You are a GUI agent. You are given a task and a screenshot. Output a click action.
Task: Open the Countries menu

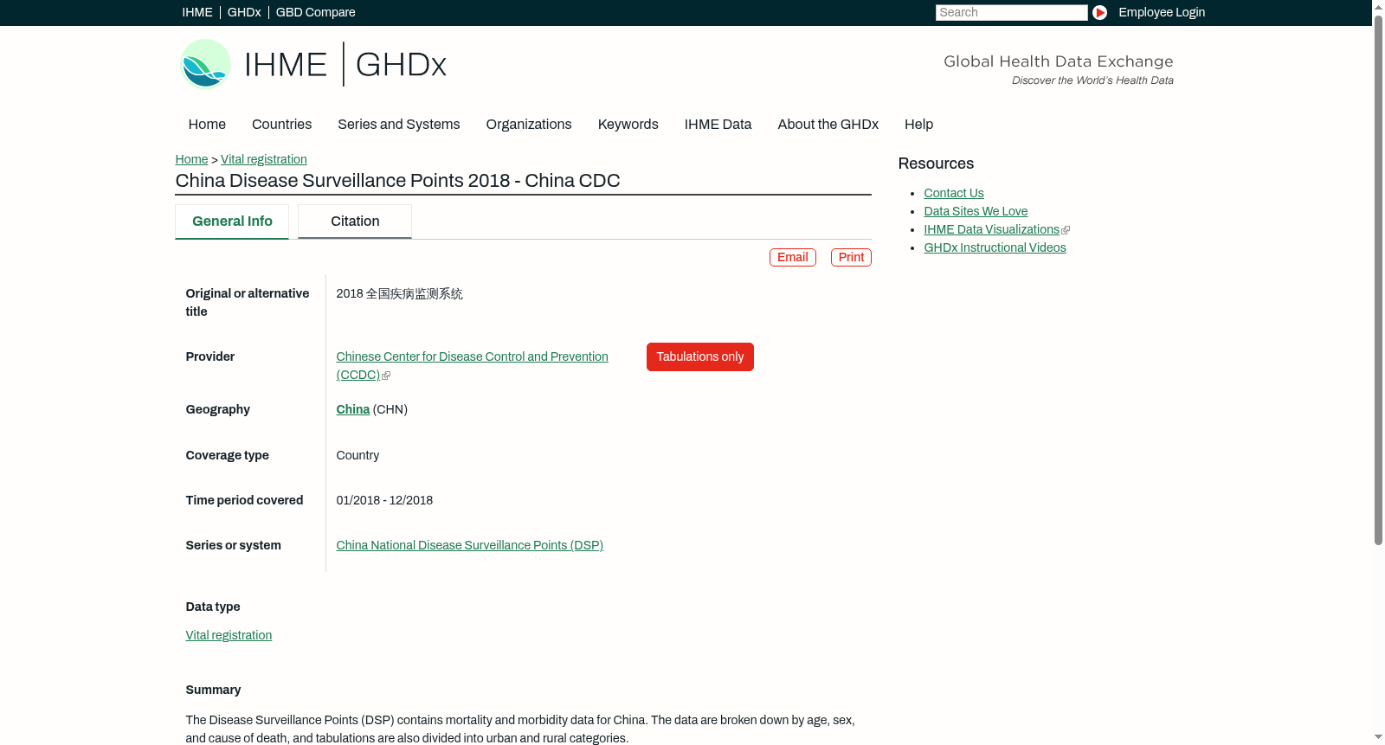point(281,125)
